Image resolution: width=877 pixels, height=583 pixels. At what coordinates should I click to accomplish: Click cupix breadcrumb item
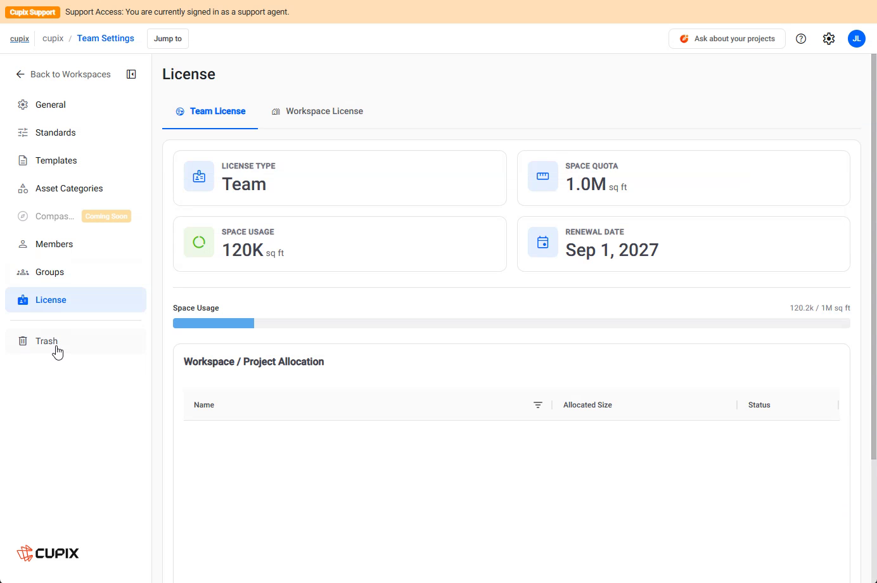(x=53, y=38)
